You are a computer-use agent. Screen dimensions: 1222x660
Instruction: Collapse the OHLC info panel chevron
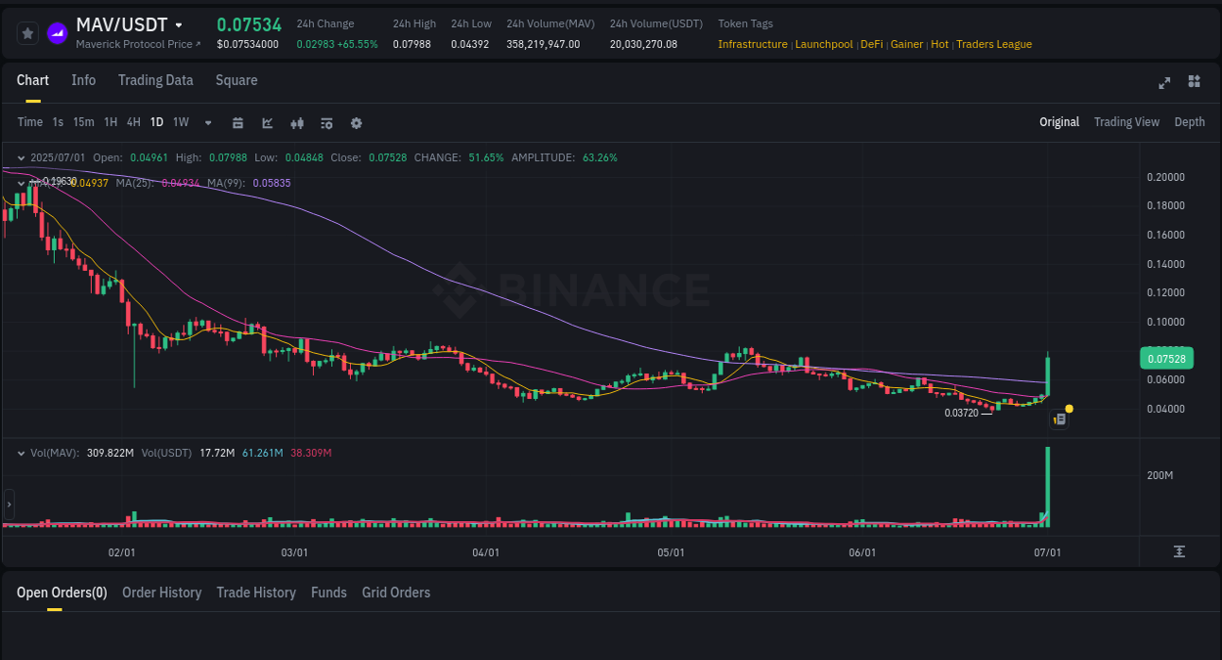coord(21,156)
